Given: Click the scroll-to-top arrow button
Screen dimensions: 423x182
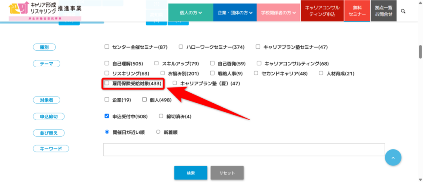Looking at the screenshot, I should [393, 157].
